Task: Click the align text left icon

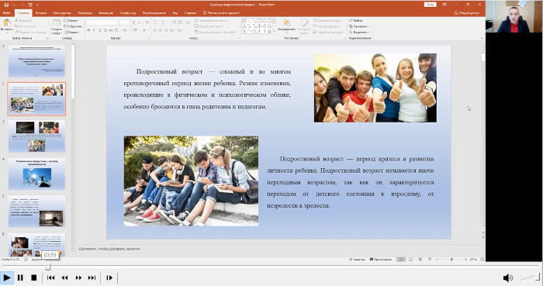Action: (155, 30)
